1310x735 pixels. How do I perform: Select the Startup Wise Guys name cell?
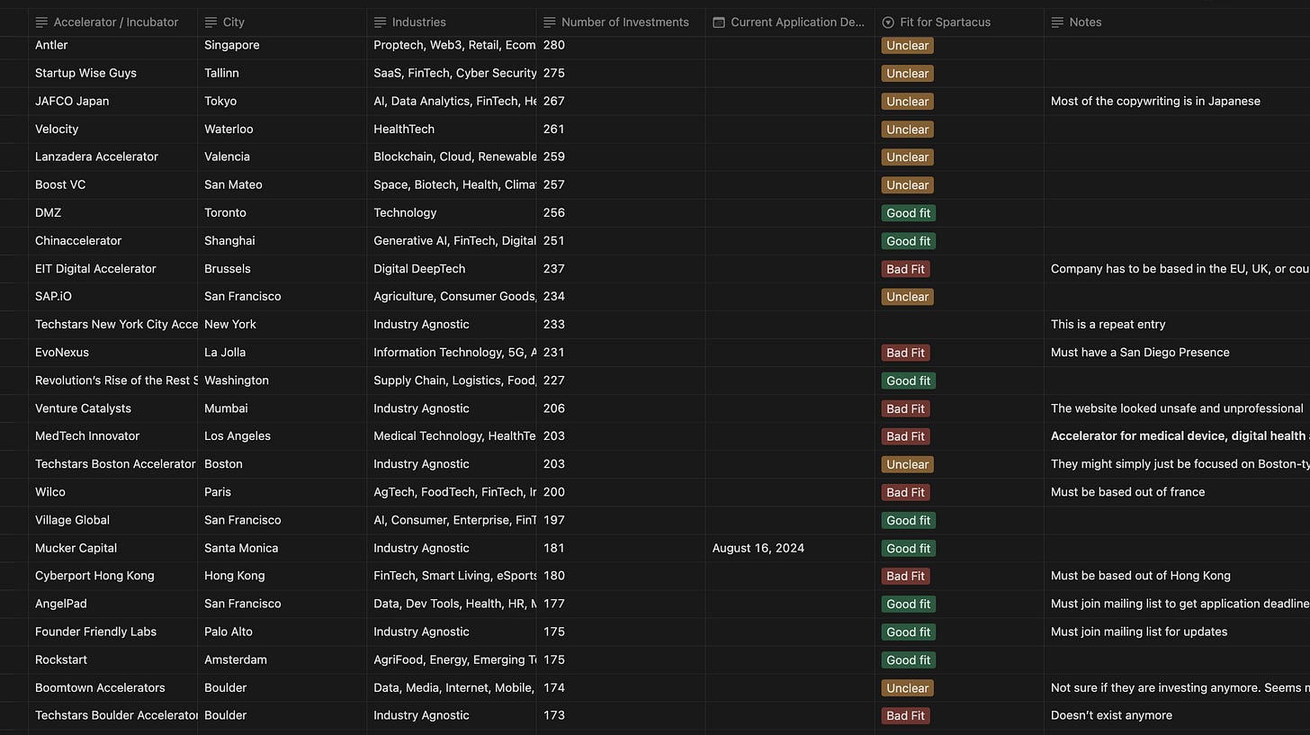[x=112, y=73]
